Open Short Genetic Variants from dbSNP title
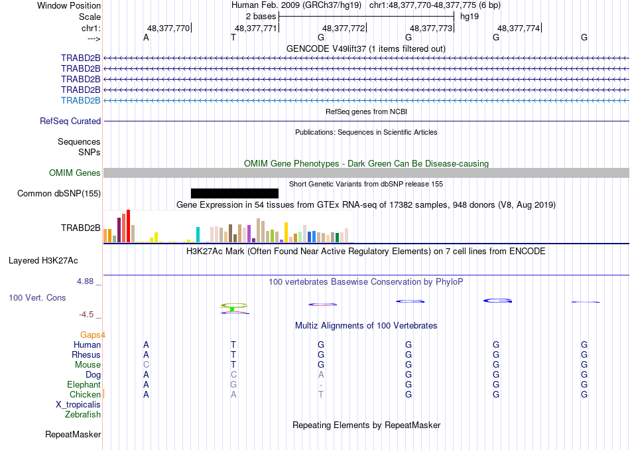This screenshot has height=450, width=630. [x=366, y=185]
